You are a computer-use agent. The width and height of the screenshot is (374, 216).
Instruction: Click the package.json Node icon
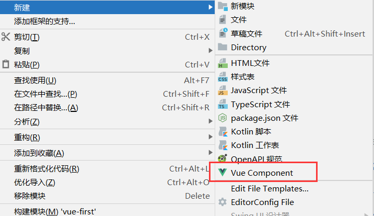(223, 118)
